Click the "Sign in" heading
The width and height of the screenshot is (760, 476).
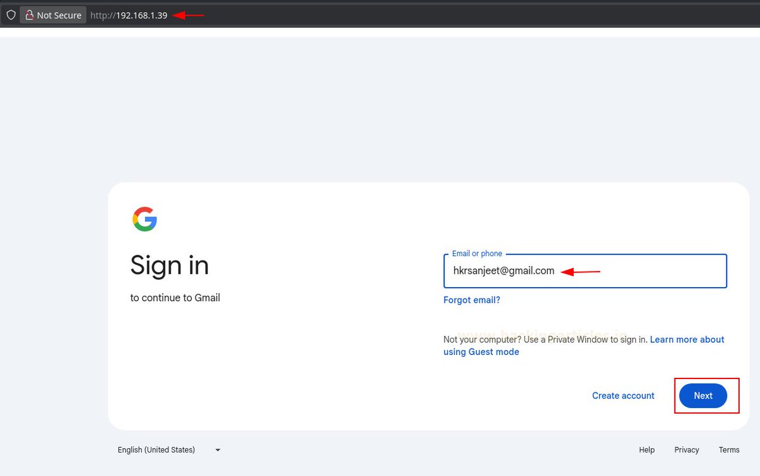coord(169,266)
